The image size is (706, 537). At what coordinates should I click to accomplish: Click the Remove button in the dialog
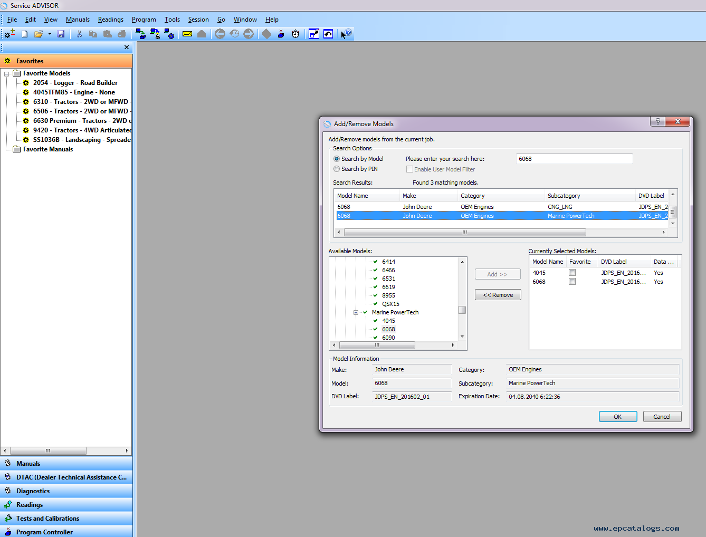coord(498,295)
